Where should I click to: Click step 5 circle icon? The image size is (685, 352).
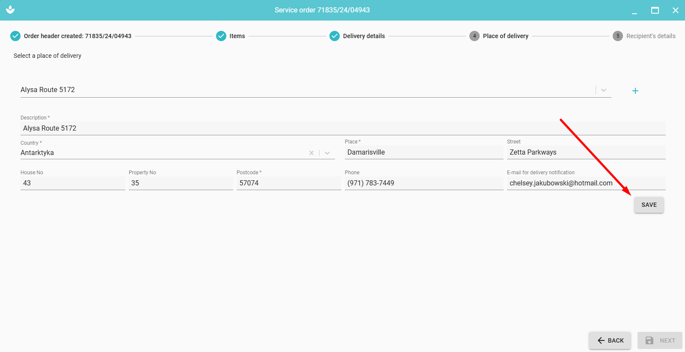(617, 36)
